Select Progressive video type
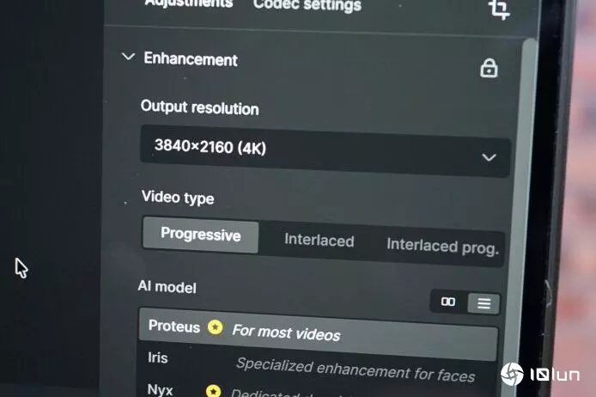596x397 pixels. pyautogui.click(x=201, y=235)
